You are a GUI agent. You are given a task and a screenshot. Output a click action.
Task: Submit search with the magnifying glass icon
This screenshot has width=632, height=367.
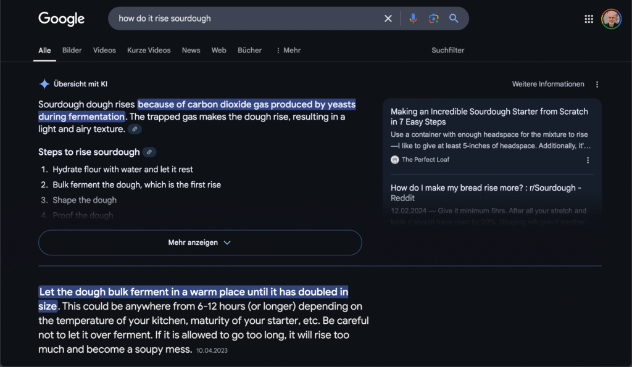coord(454,19)
